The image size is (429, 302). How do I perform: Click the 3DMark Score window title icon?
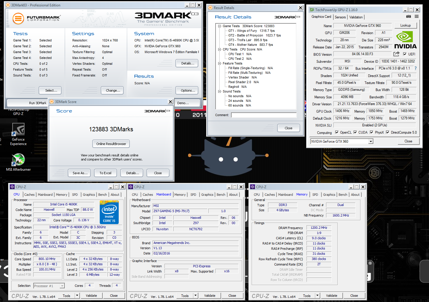pyautogui.click(x=52, y=102)
